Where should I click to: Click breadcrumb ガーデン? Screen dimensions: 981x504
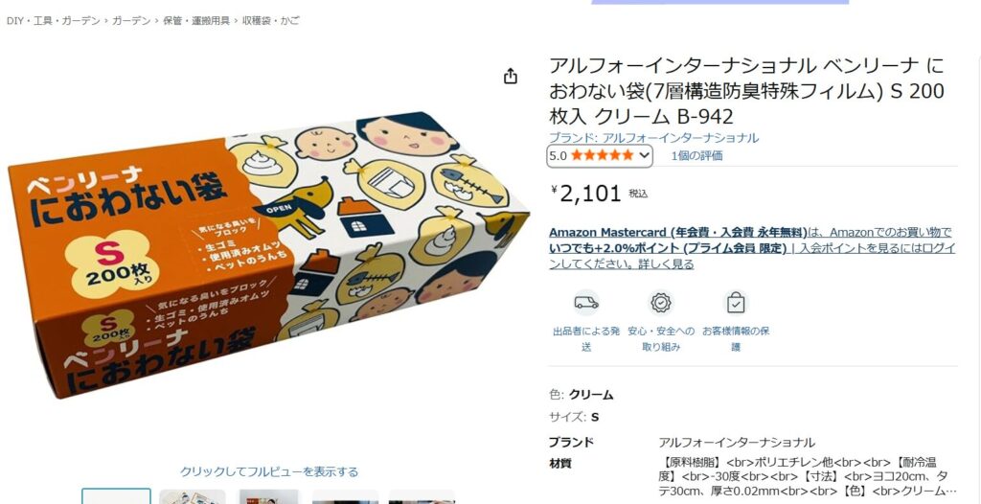coord(131,21)
